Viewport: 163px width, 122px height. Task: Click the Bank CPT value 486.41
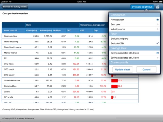click(x=76, y=75)
